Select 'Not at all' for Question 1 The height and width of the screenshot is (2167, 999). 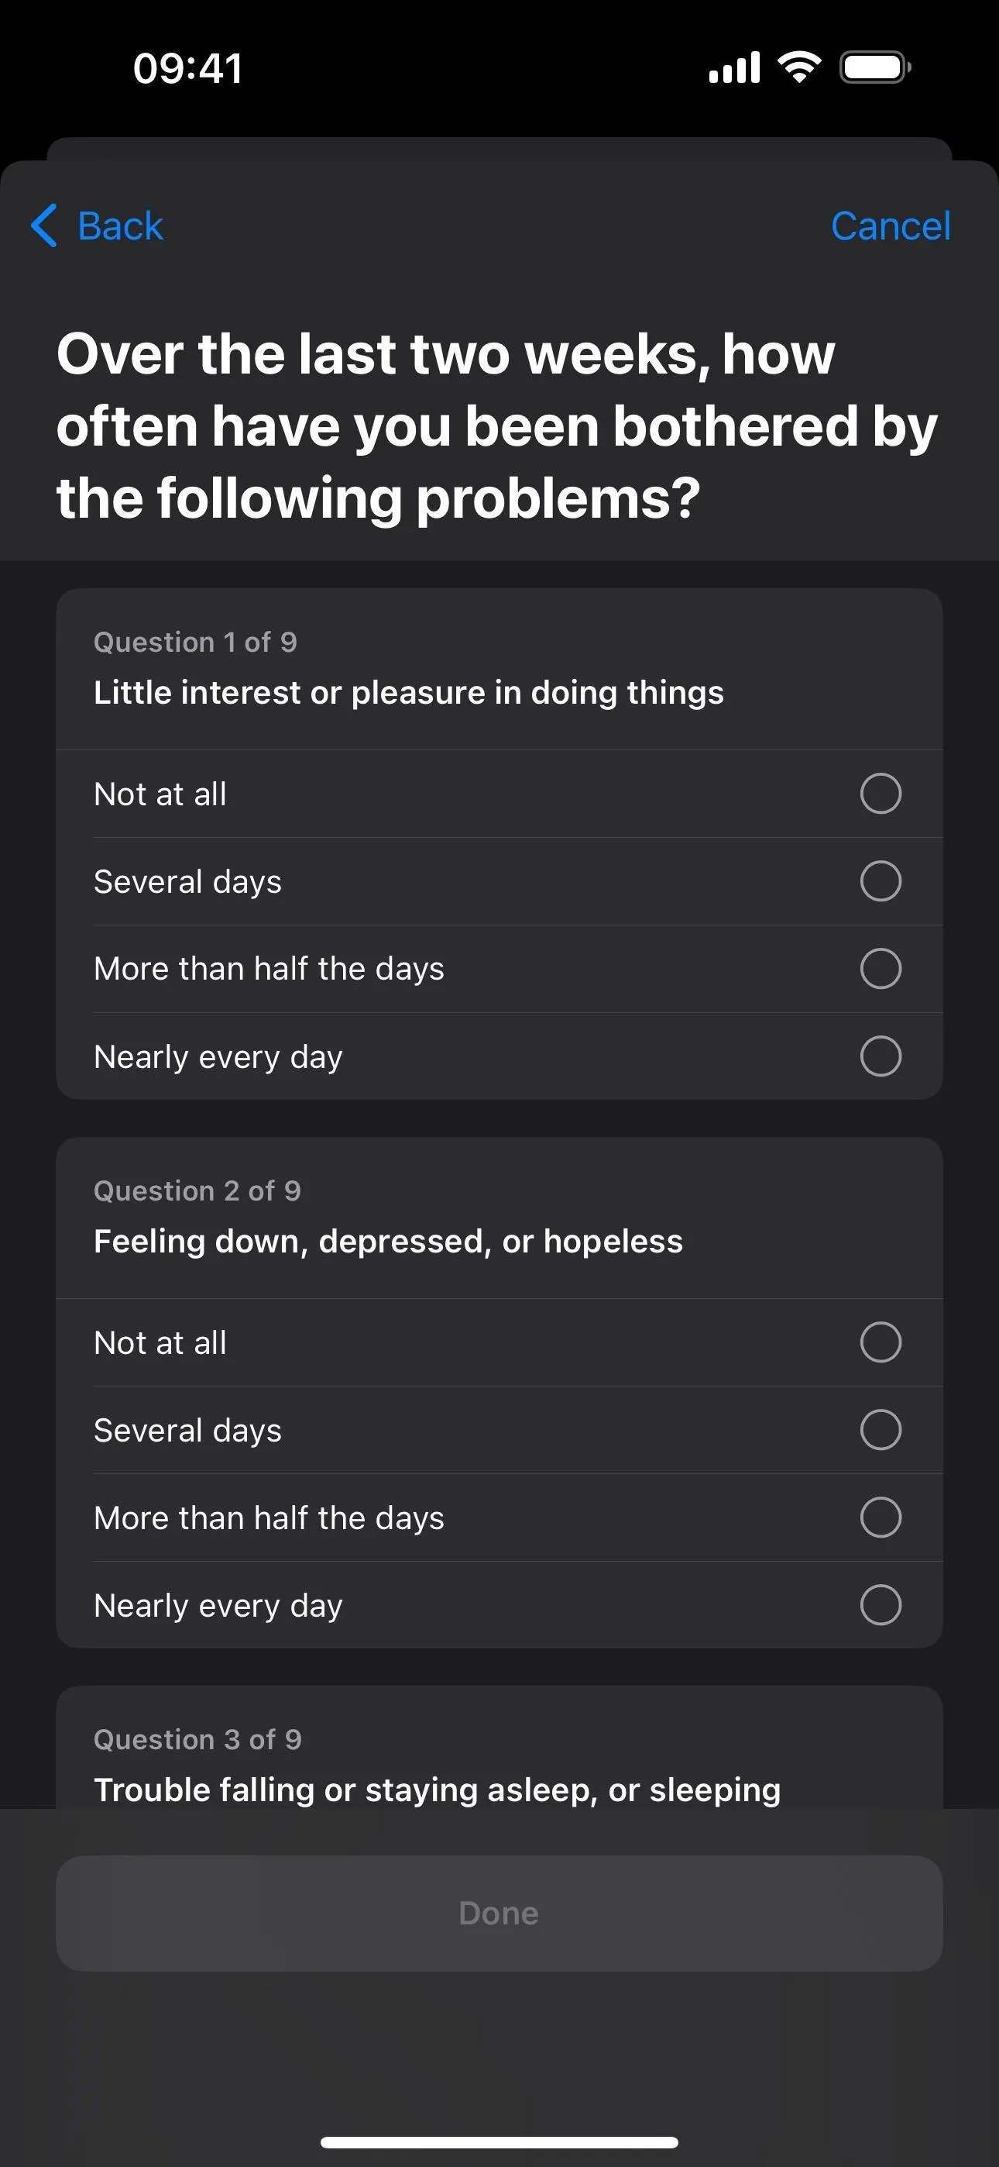coord(499,794)
